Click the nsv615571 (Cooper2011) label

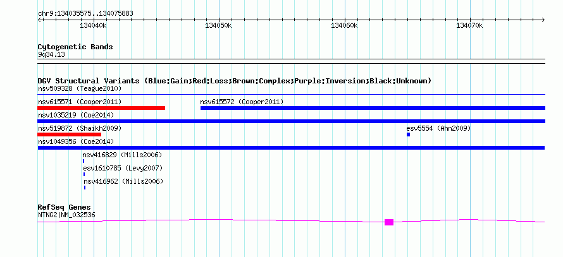(x=80, y=102)
